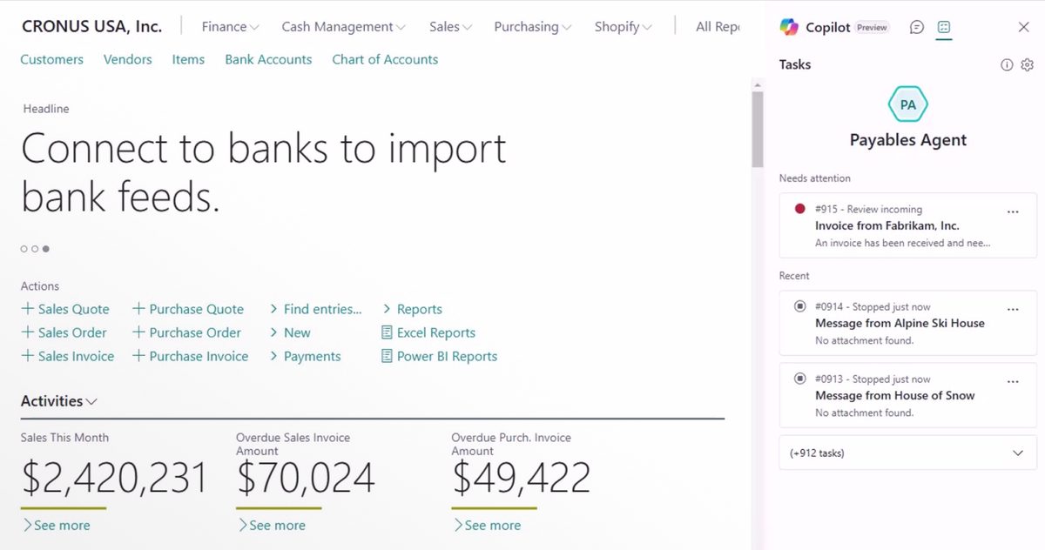Click the Copilot Preview badge
Image resolution: width=1045 pixels, height=550 pixels.
pos(872,28)
